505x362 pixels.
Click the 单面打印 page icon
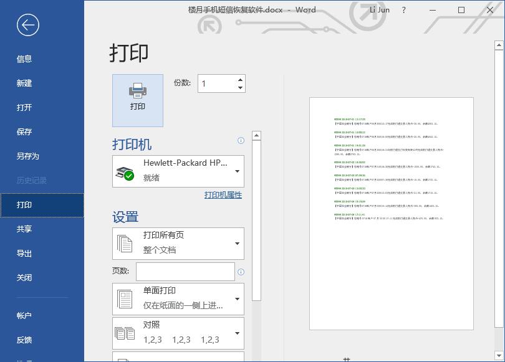pos(125,299)
